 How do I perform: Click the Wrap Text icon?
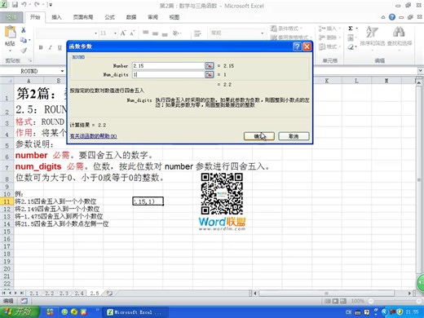point(197,33)
